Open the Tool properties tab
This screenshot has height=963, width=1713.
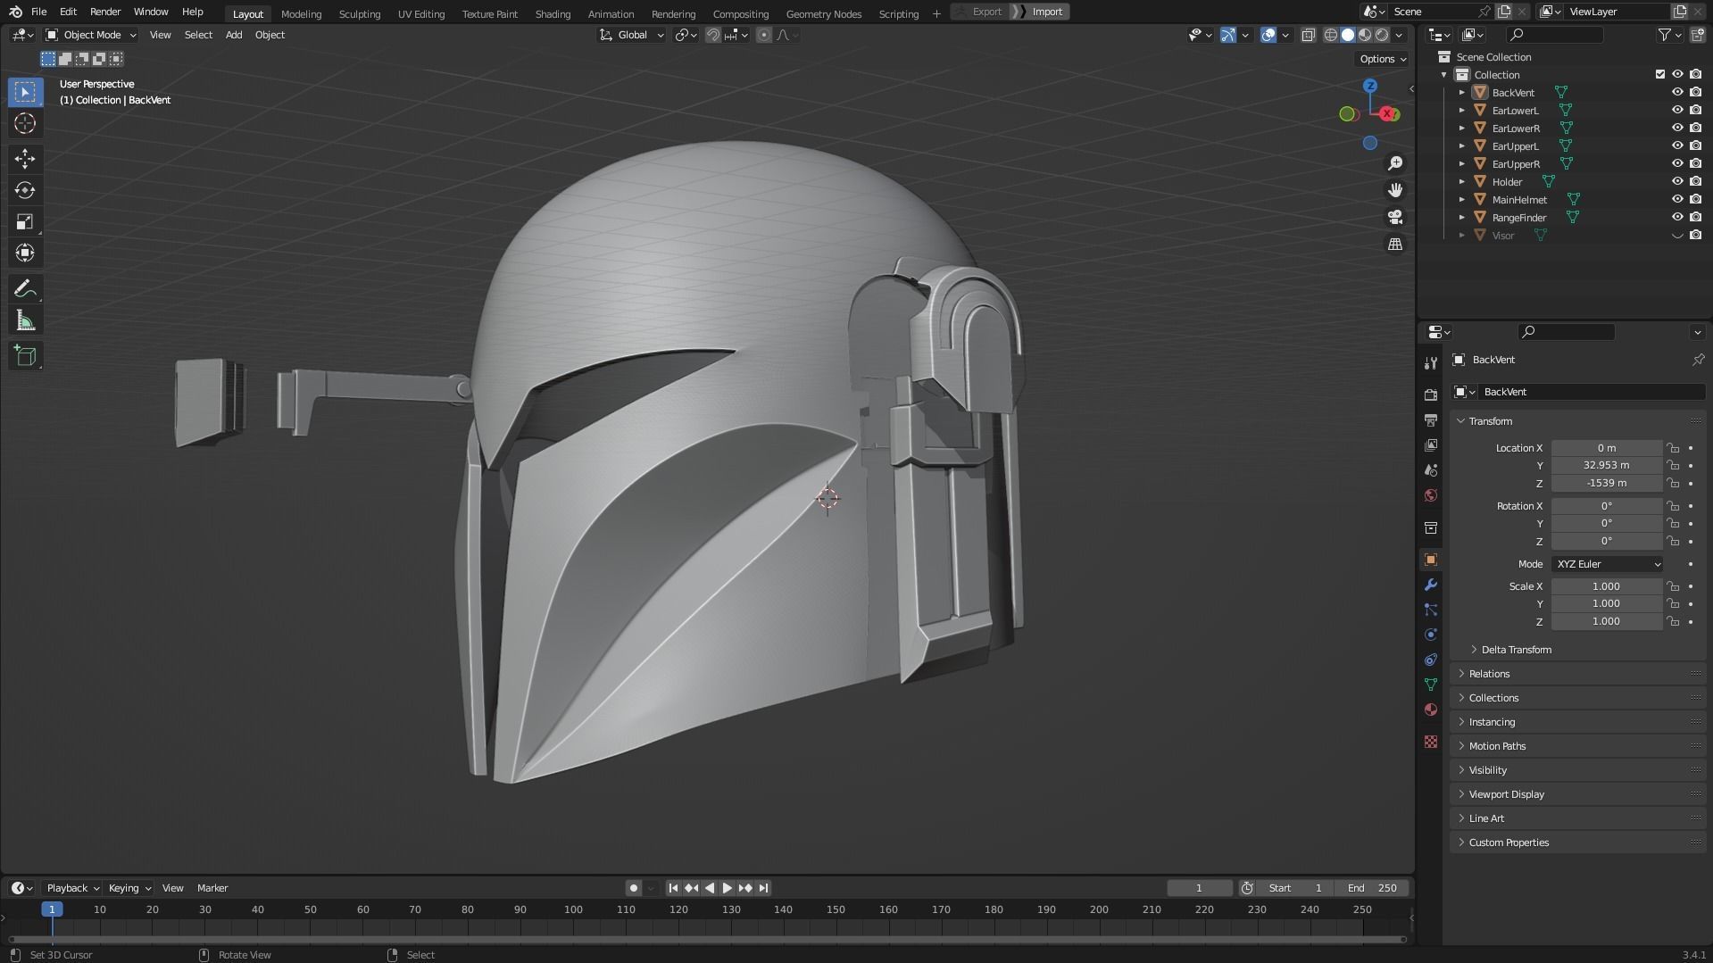pyautogui.click(x=1431, y=362)
